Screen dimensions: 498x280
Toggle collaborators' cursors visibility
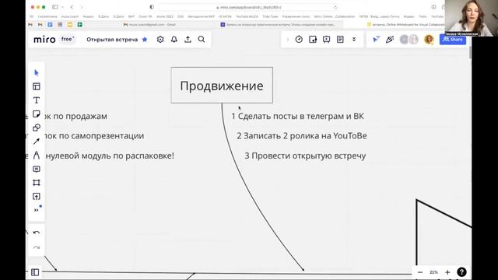coord(376,40)
